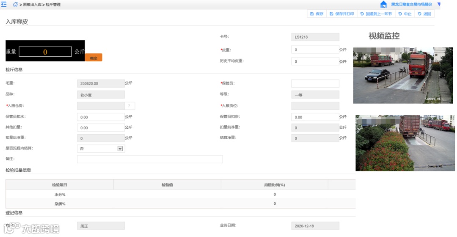Click the 扣量前净重 field
Image resolution: width=457 pixels, height=237 pixels.
[315, 128]
